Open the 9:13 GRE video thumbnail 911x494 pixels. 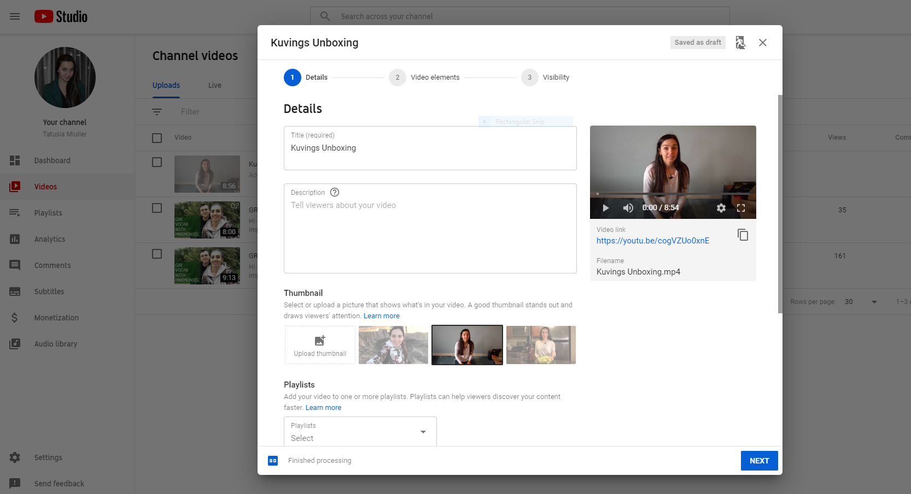(207, 266)
